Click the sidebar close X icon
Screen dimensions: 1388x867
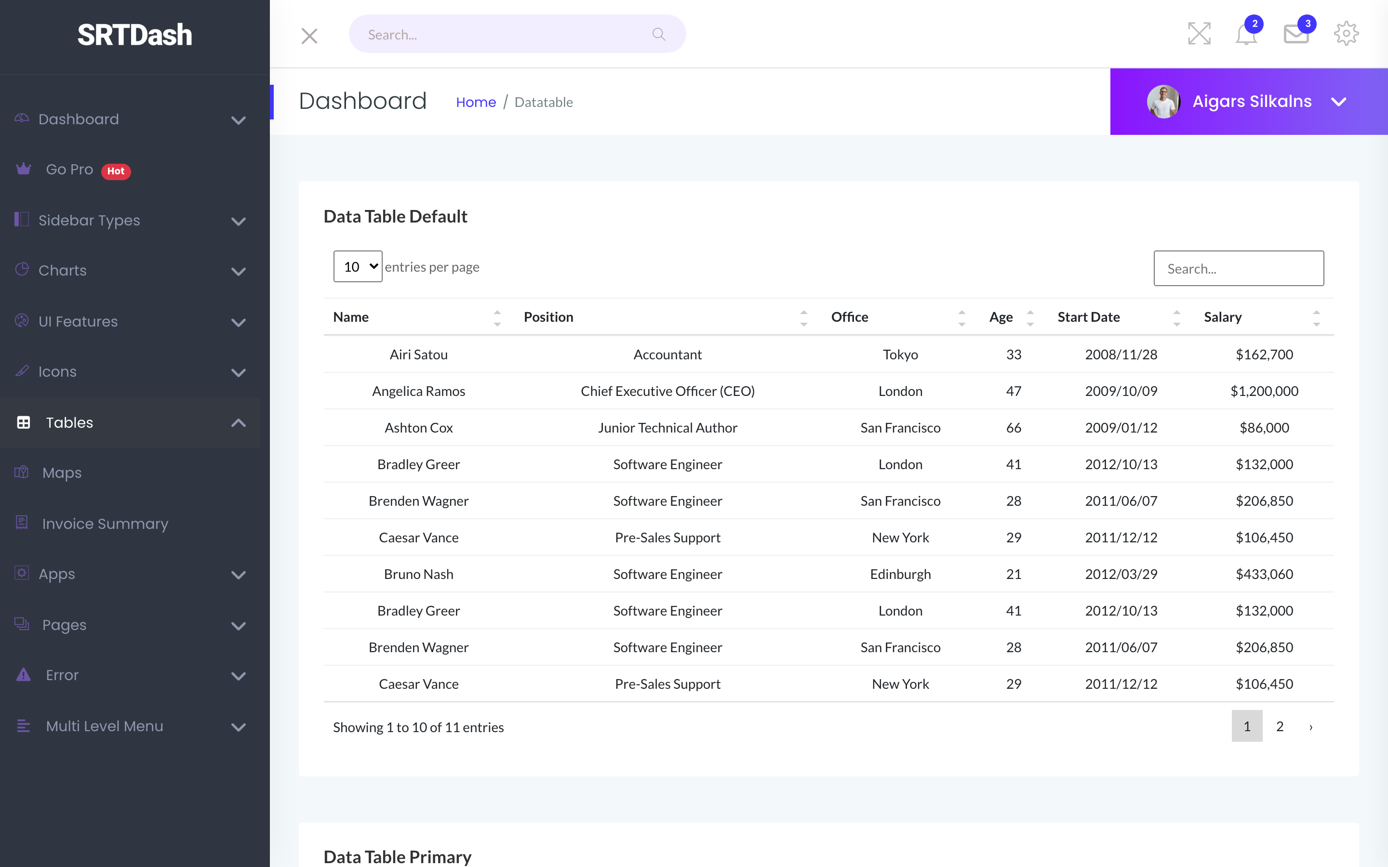(309, 36)
